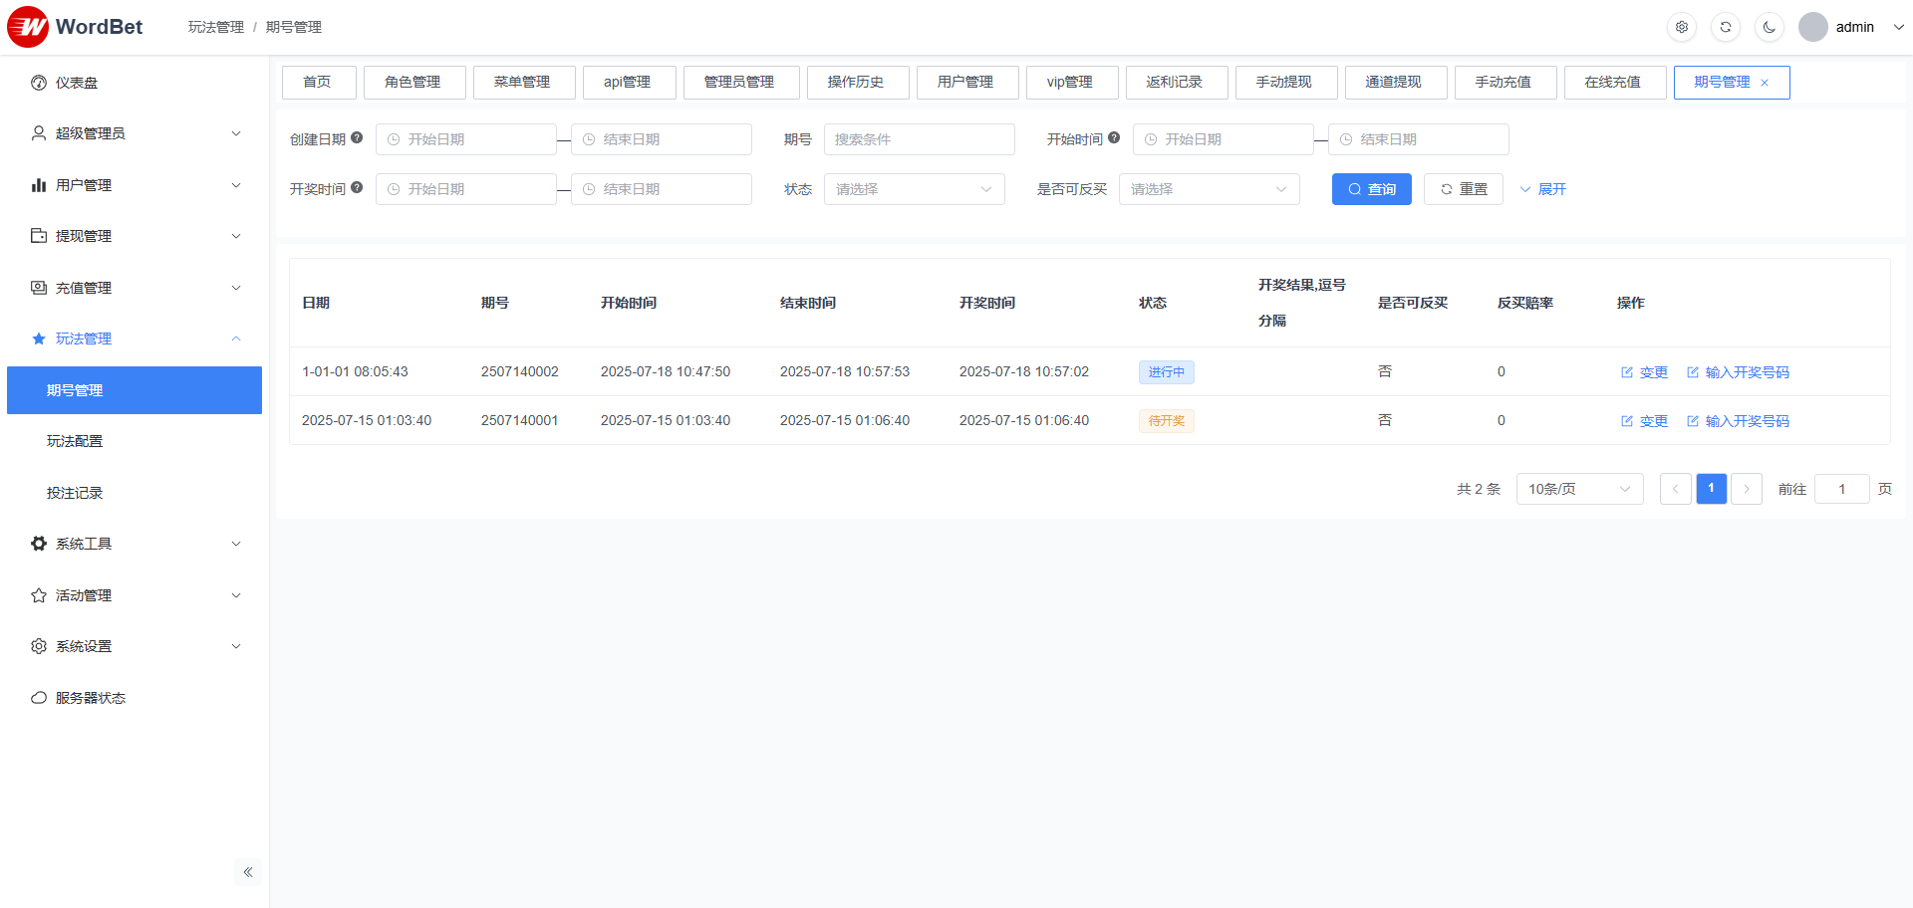Open the 10条/页 page size dropdown
The width and height of the screenshot is (1913, 908).
[1579, 489]
